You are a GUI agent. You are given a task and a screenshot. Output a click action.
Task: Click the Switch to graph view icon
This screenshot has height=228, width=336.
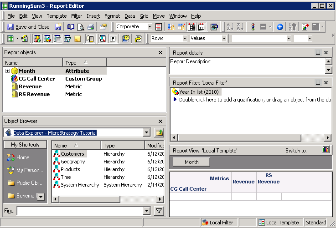[x=326, y=149]
